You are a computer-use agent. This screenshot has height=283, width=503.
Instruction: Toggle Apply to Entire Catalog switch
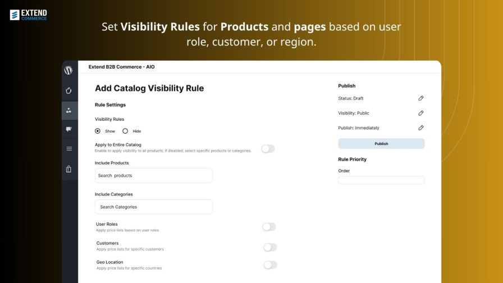[268, 149]
